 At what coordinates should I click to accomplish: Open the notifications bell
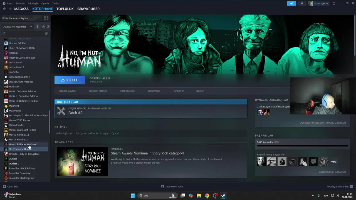point(302,3)
